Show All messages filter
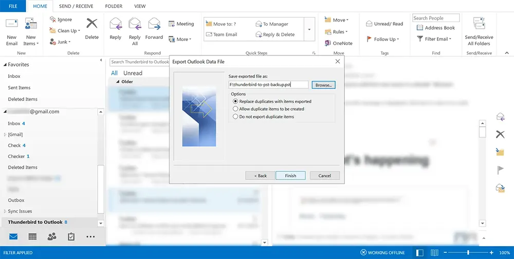The width and height of the screenshot is (514, 259). [x=114, y=73]
